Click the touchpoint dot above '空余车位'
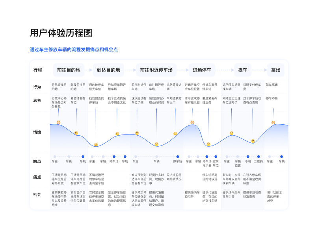Screen dimensions: 318x236 (x=216, y=157)
